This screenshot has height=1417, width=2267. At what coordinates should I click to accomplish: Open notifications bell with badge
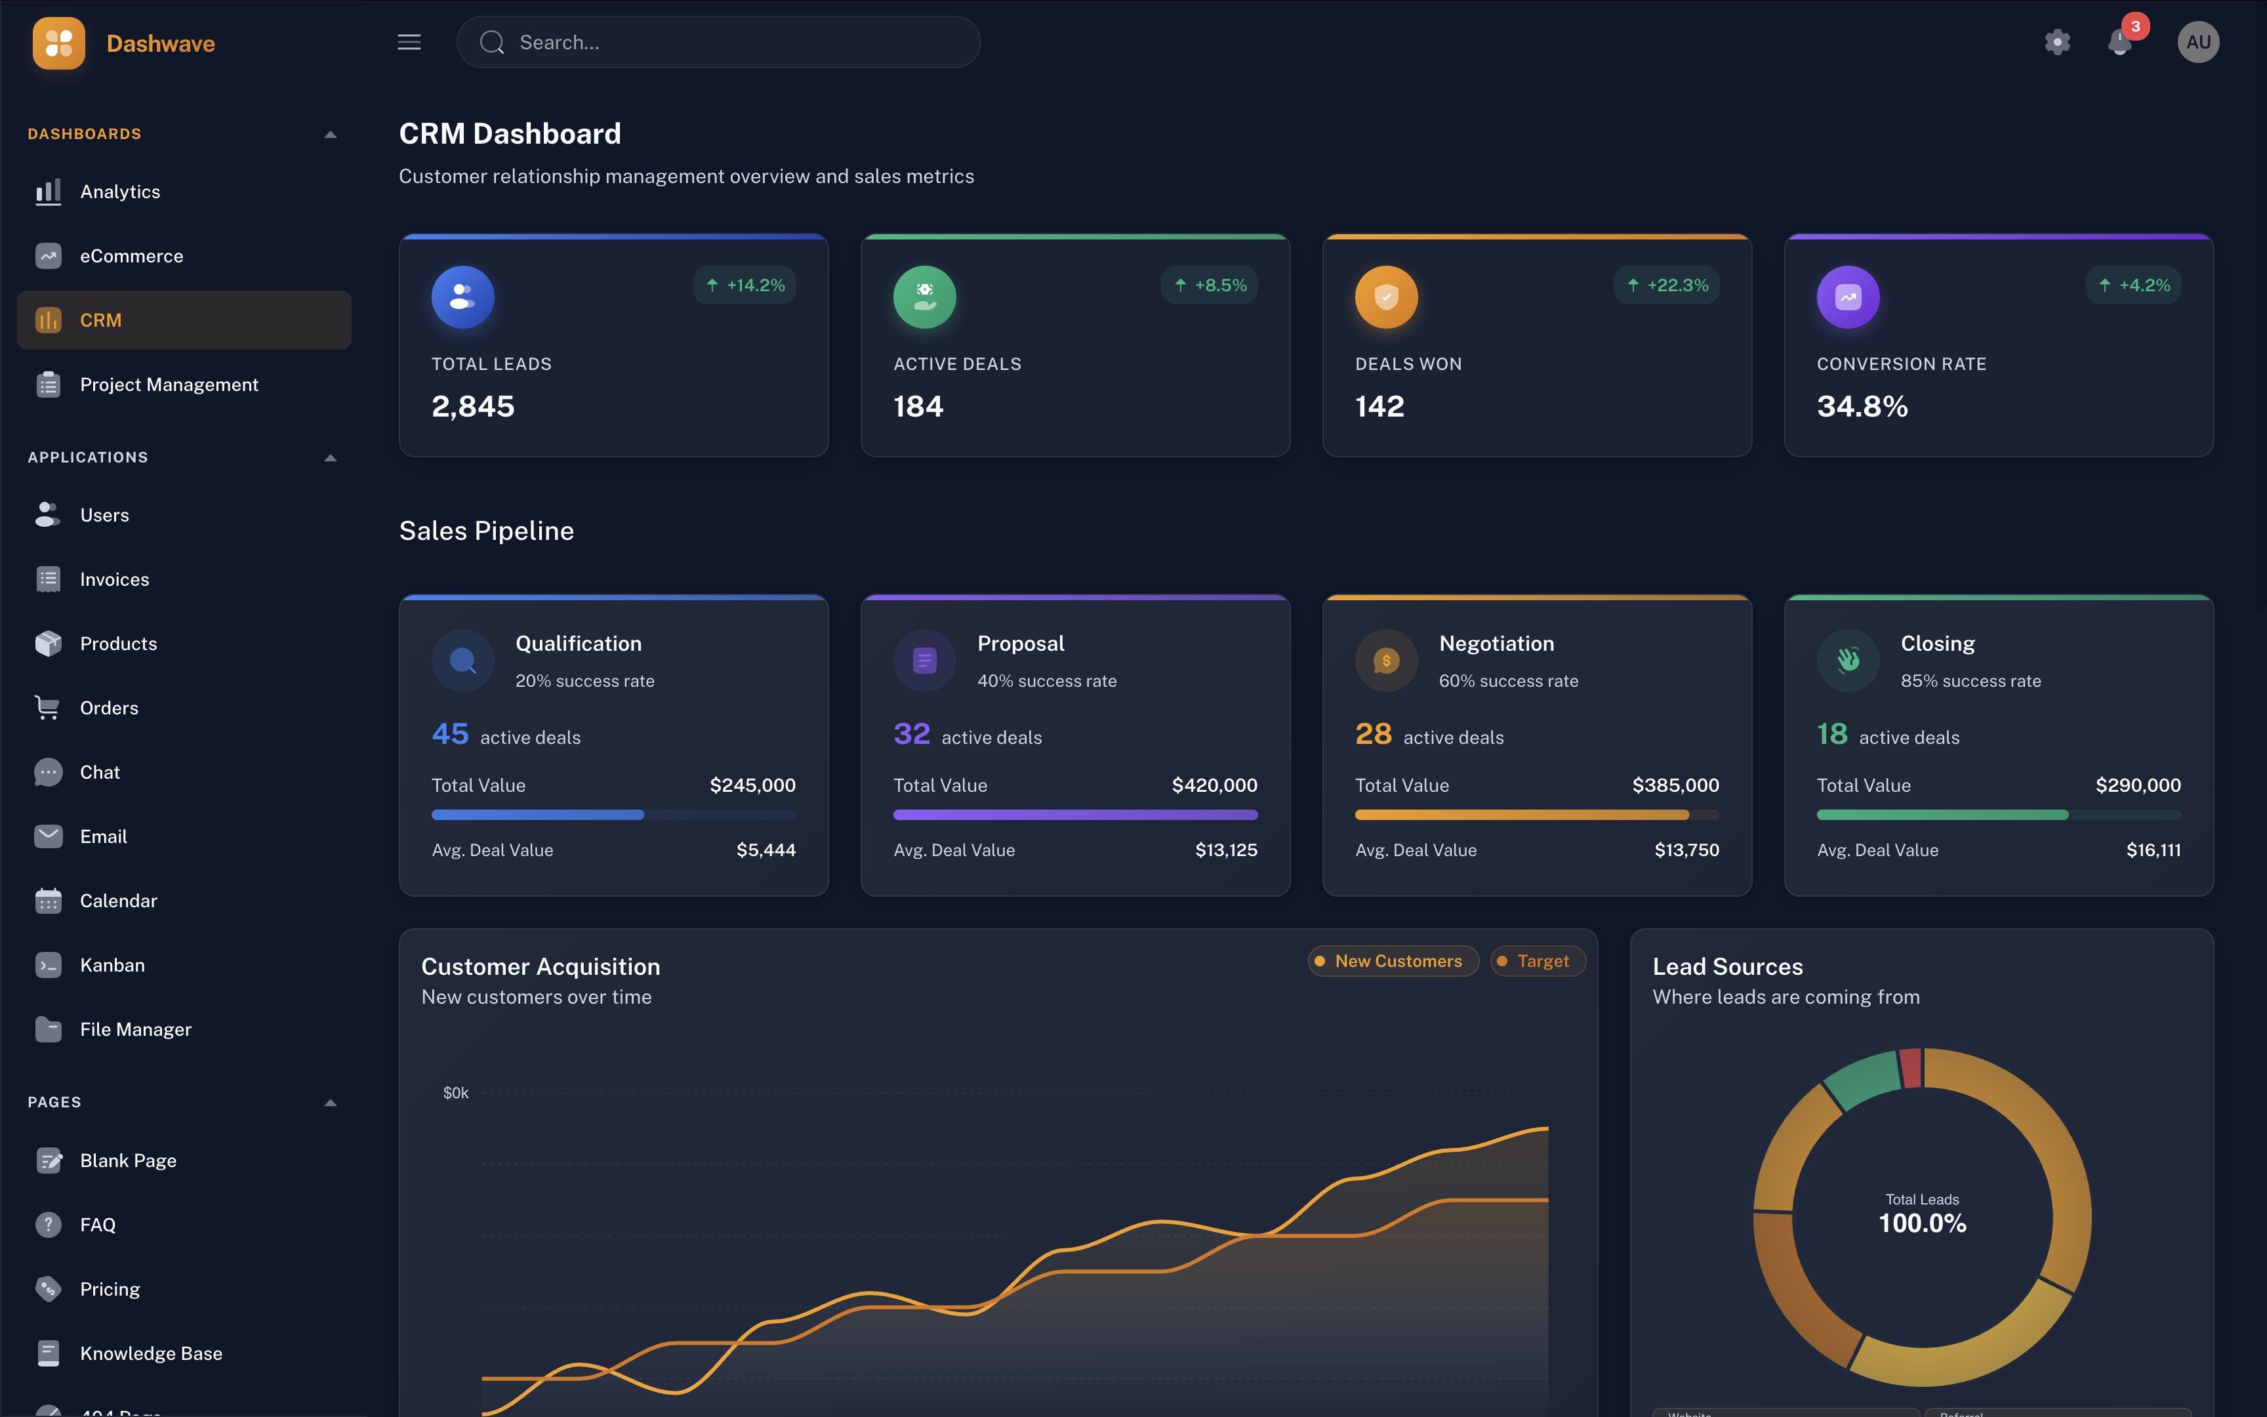(x=2120, y=42)
